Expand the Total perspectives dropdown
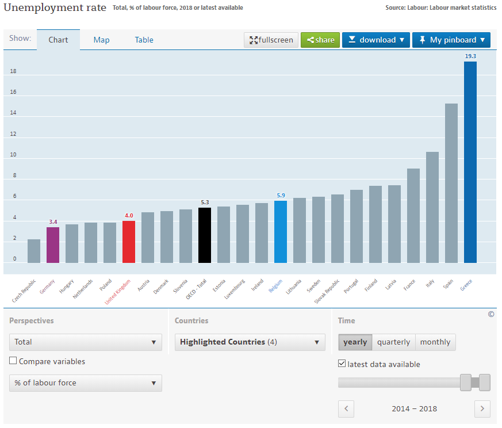 pos(85,342)
